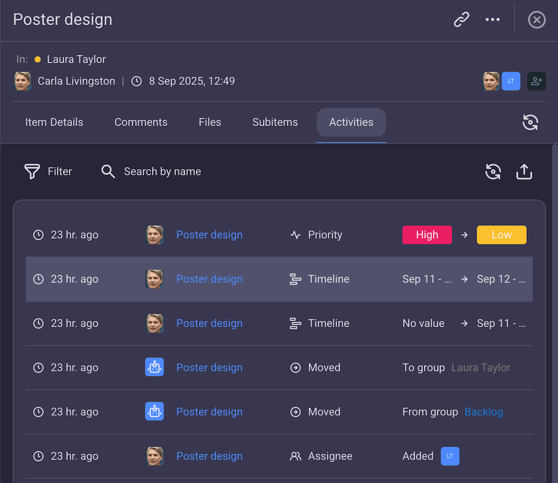Open the Files tab
The image size is (558, 483).
(210, 122)
